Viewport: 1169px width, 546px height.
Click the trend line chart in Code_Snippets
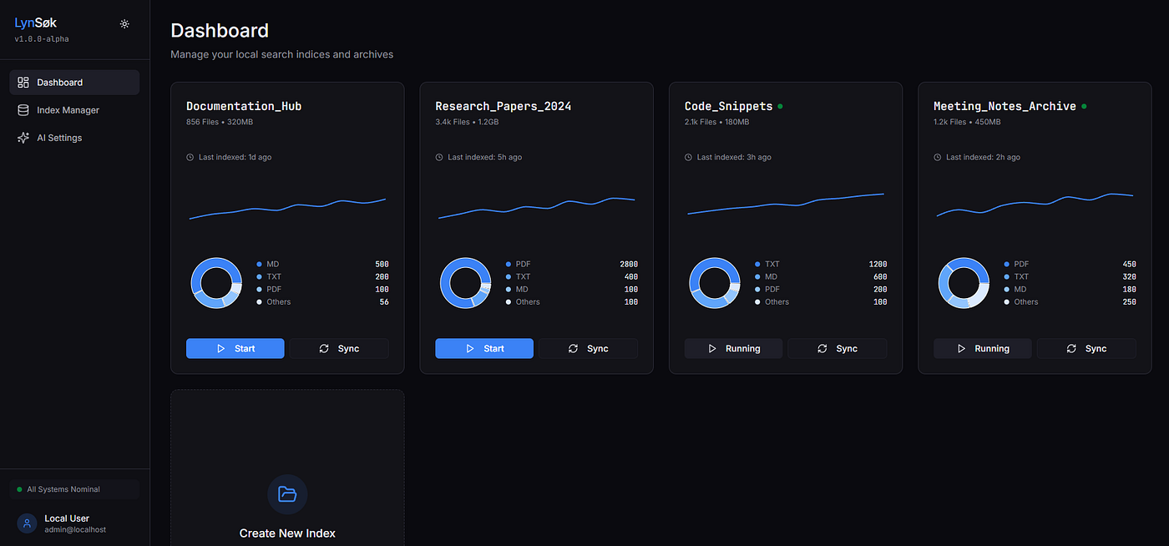point(786,204)
